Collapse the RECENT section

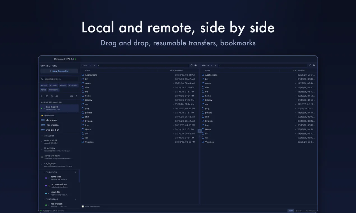tap(42, 136)
